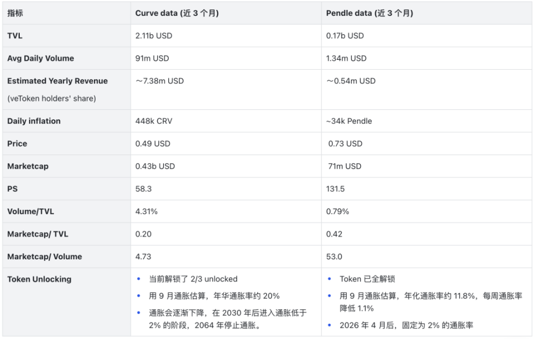The width and height of the screenshot is (534, 339).
Task: Click the 0.73 USD Pendle price value
Action: coord(346,143)
